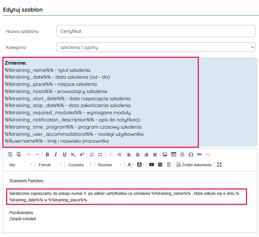This screenshot has height=237, width=259.
Task: Embed a YouTube video
Action: pos(151,165)
